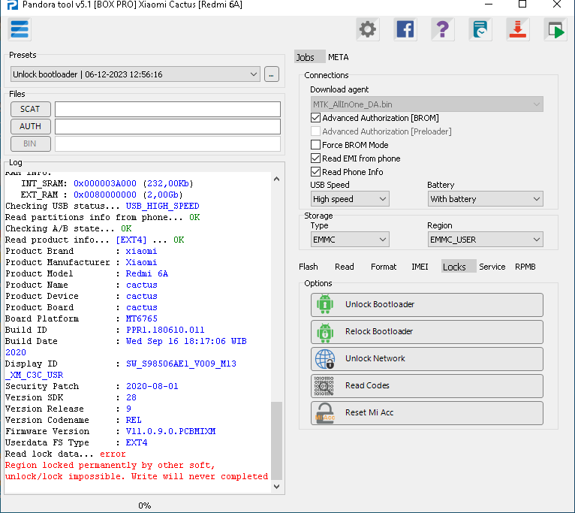Viewport: 575px width, 513px height.
Task: Click the Unlock Network button
Action: tap(427, 359)
